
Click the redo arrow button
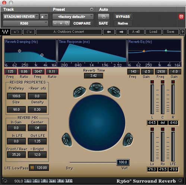point(29,32)
